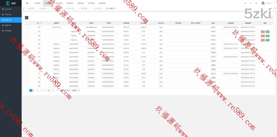The width and height of the screenshot is (277, 137).
Task: Select 提现订单 in the sidebar
Action: pos(8,25)
